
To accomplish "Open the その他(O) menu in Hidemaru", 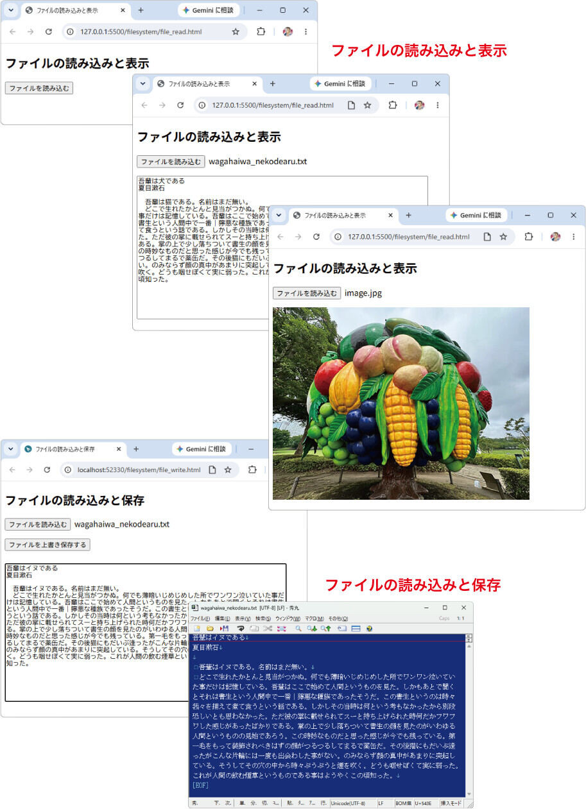I will [338, 618].
